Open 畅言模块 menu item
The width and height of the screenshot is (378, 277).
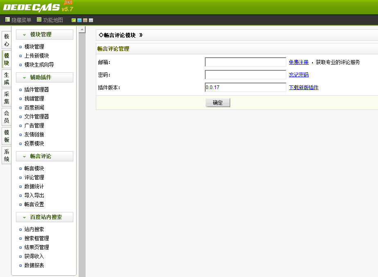(x=34, y=169)
